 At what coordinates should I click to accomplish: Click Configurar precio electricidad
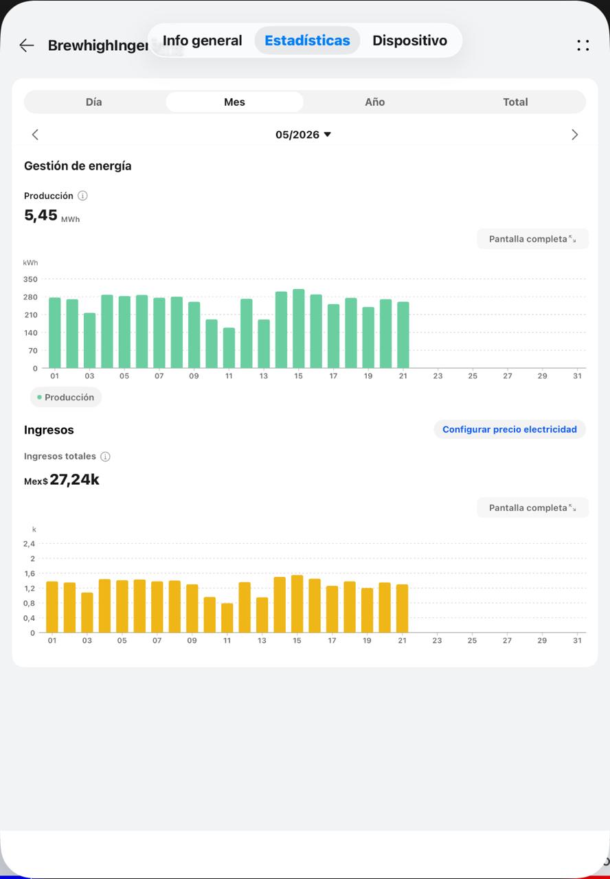[510, 429]
